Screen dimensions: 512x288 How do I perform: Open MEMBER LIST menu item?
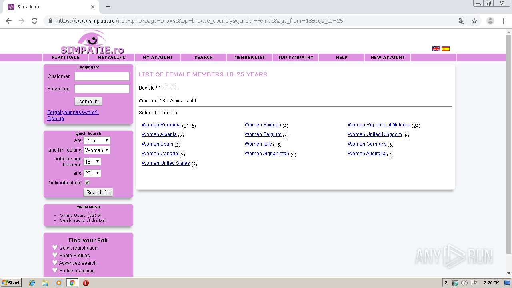click(250, 58)
